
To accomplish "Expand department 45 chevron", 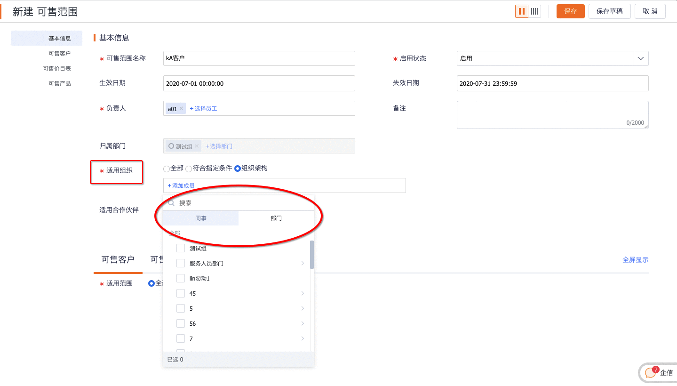I will pos(303,293).
